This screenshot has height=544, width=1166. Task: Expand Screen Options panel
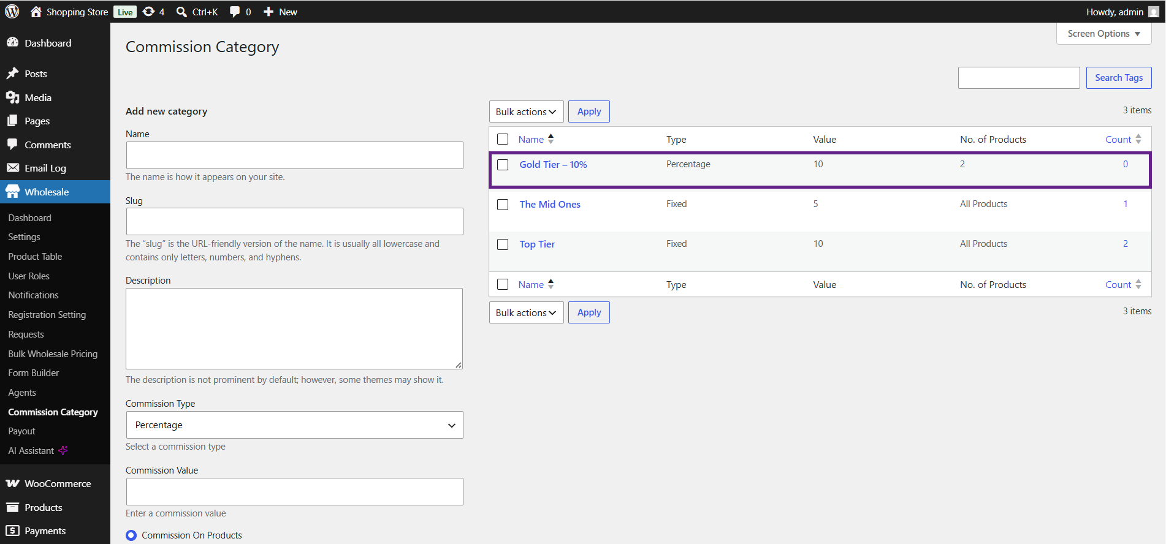pos(1103,34)
